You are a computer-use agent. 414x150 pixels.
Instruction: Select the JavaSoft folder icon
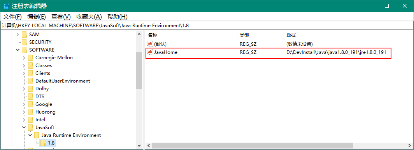31,128
